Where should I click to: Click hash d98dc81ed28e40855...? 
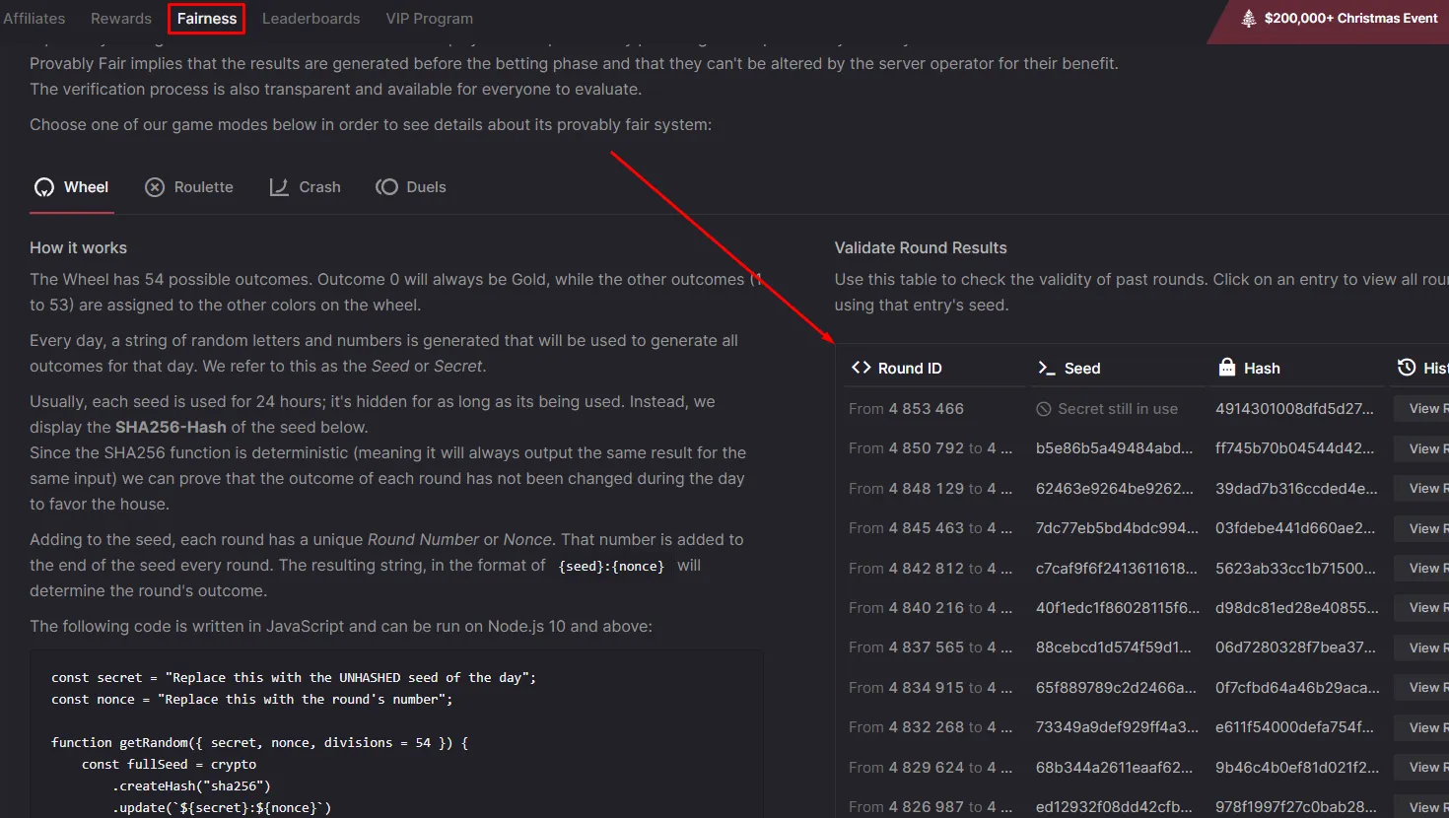pyautogui.click(x=1297, y=608)
